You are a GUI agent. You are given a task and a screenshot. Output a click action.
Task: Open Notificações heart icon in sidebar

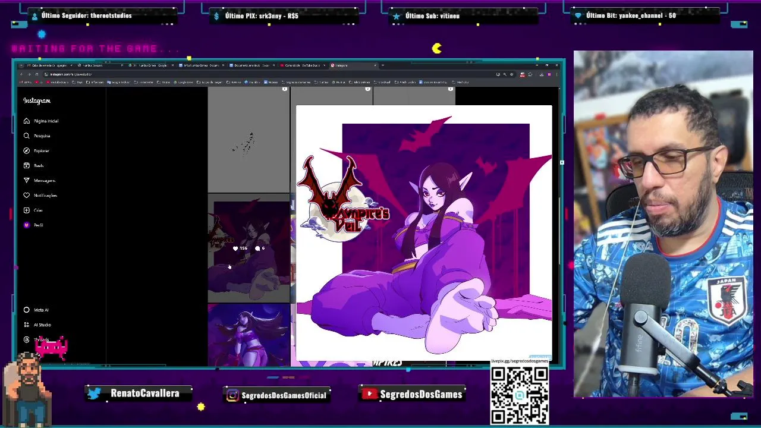pyautogui.click(x=27, y=195)
